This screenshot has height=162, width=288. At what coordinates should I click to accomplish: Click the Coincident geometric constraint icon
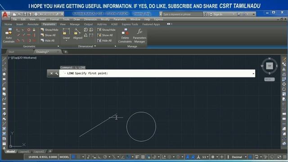tap(18, 30)
